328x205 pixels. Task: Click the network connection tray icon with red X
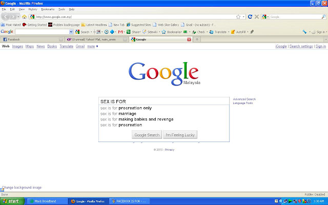pyautogui.click(x=295, y=201)
